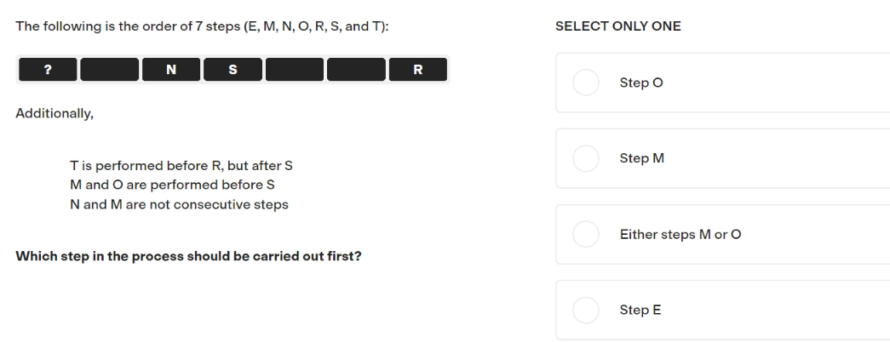
Task: Click the blank box just before R
Action: point(356,70)
